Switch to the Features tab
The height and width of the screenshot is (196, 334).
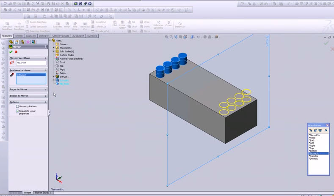point(7,36)
